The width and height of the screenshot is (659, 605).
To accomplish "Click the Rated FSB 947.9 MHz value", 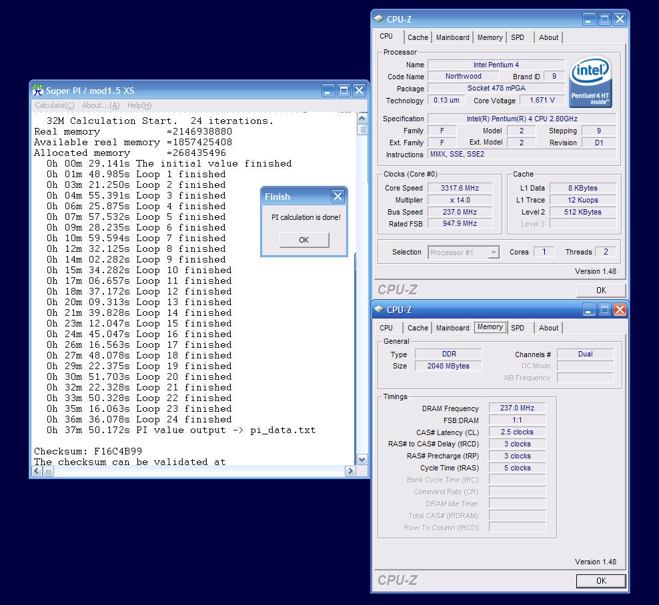I will (x=460, y=224).
